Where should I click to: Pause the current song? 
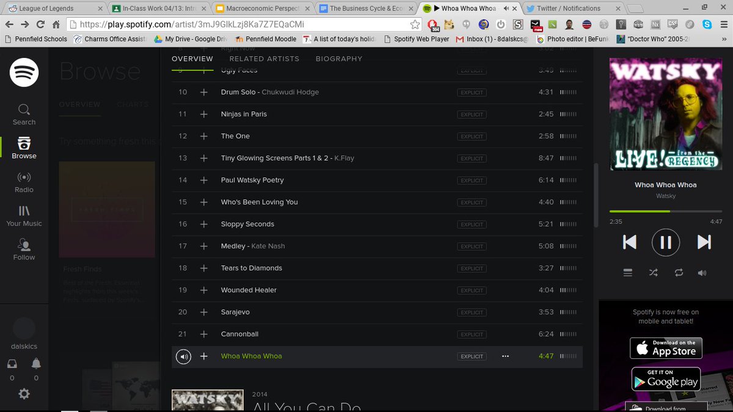click(666, 243)
